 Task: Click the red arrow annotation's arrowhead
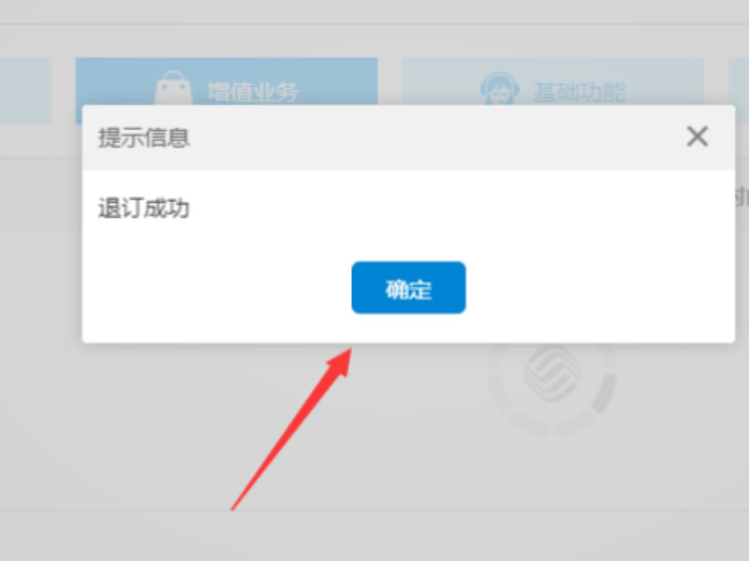[340, 363]
